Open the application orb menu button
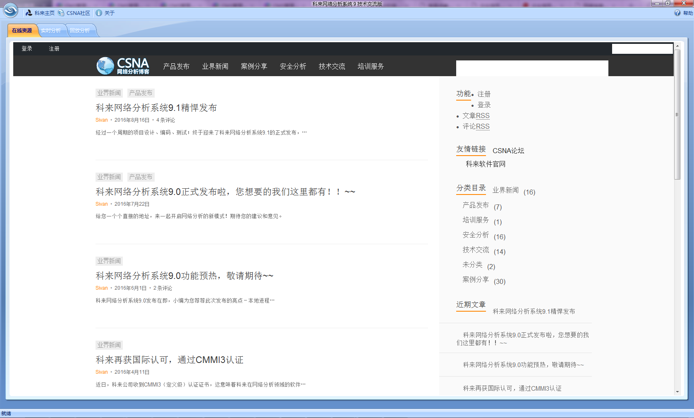694x418 pixels. point(10,10)
